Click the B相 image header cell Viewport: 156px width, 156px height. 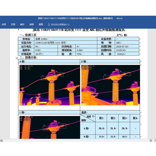pos(110,62)
